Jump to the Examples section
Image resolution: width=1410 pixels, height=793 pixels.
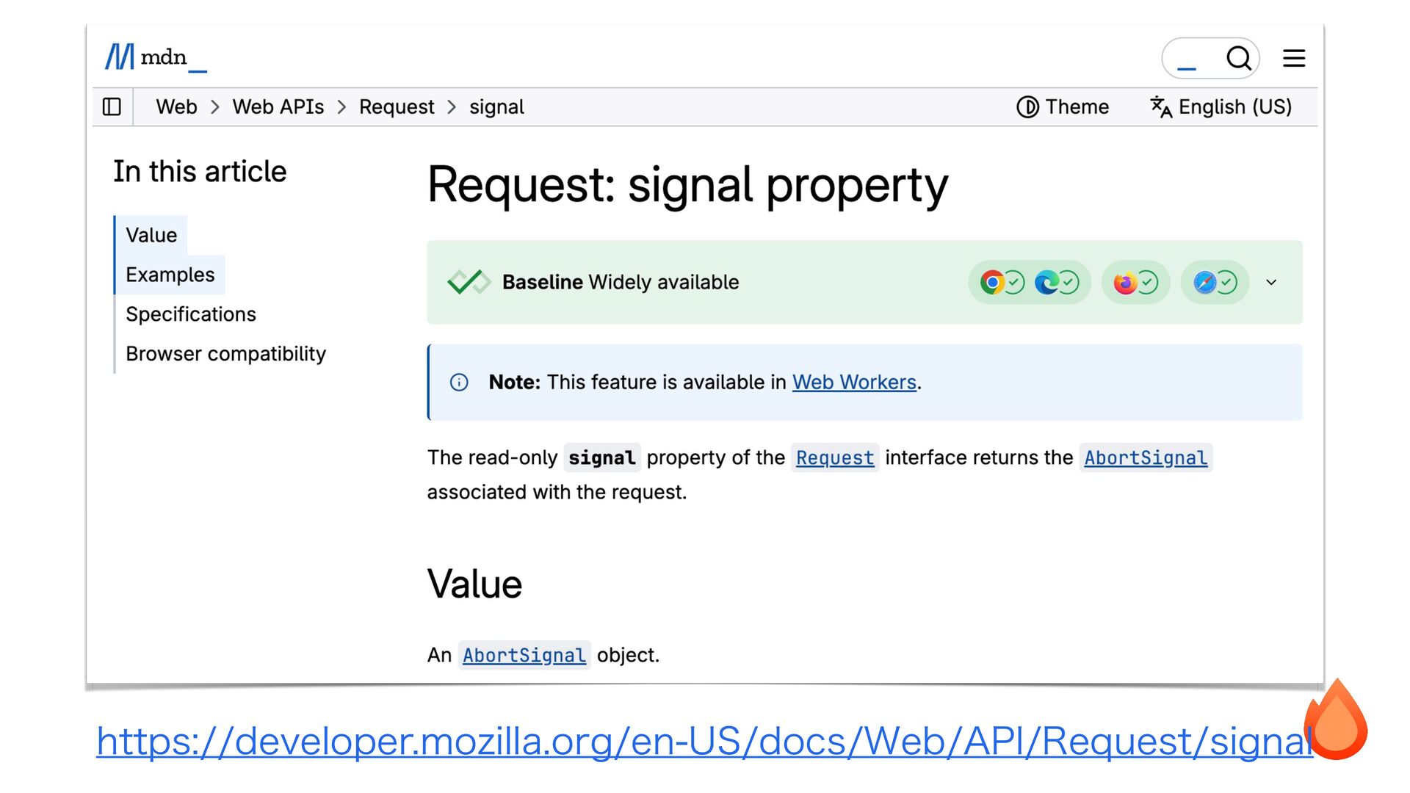[x=170, y=275]
